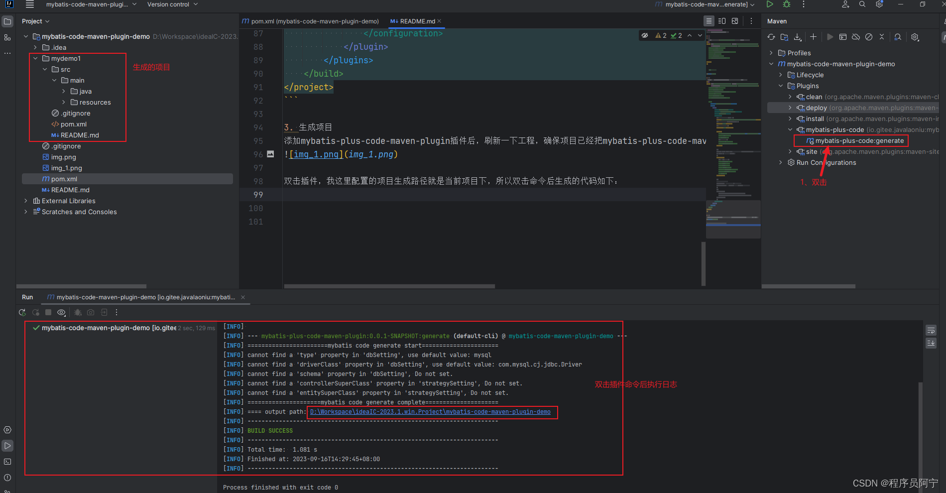Toggle the Run panel eye view options
946x493 pixels.
pos(61,312)
